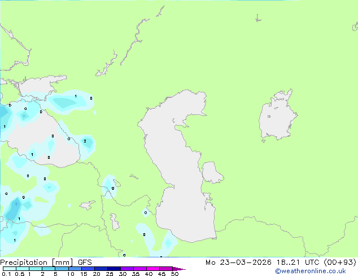This screenshot has height=276, width=358.
Task: Select the 25–30 mm navy legend swatch
Action: click(113, 269)
